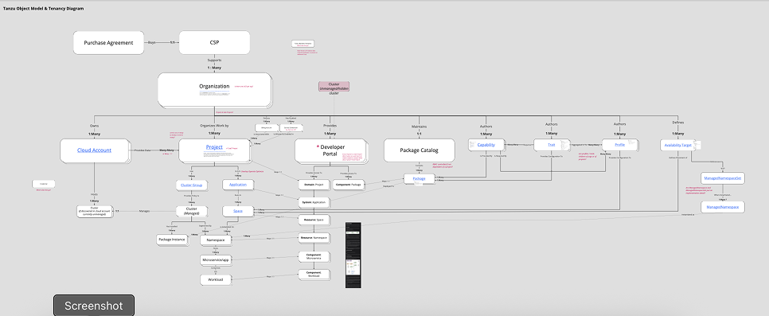Select the Component: Workload node

pyautogui.click(x=314, y=275)
